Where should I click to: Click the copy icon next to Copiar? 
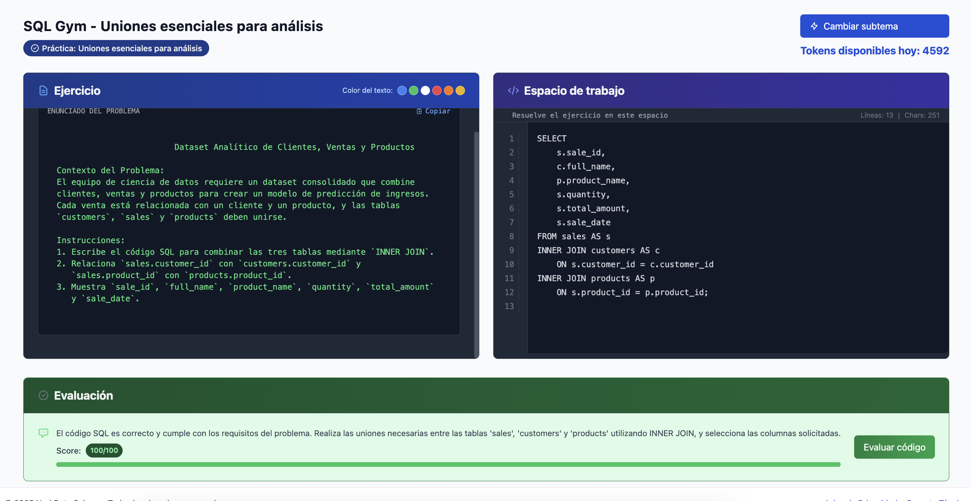(419, 111)
